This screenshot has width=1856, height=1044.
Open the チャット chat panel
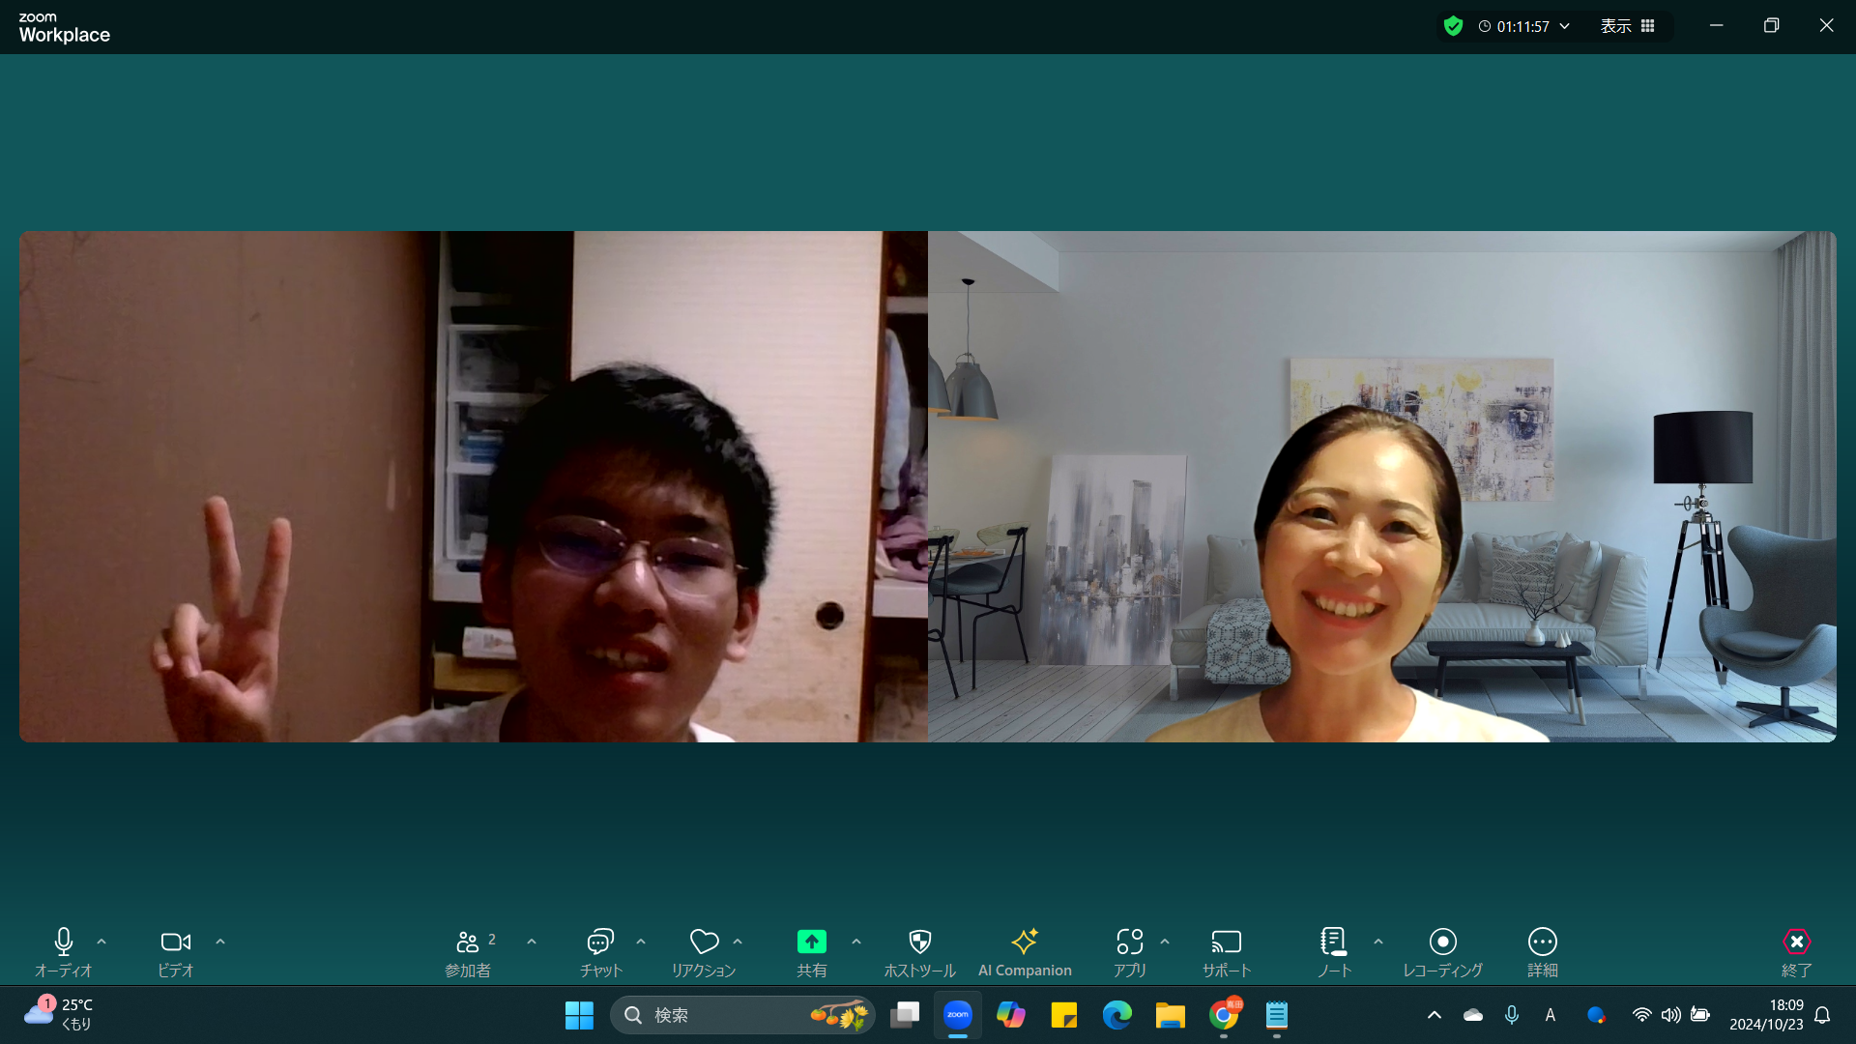click(600, 952)
